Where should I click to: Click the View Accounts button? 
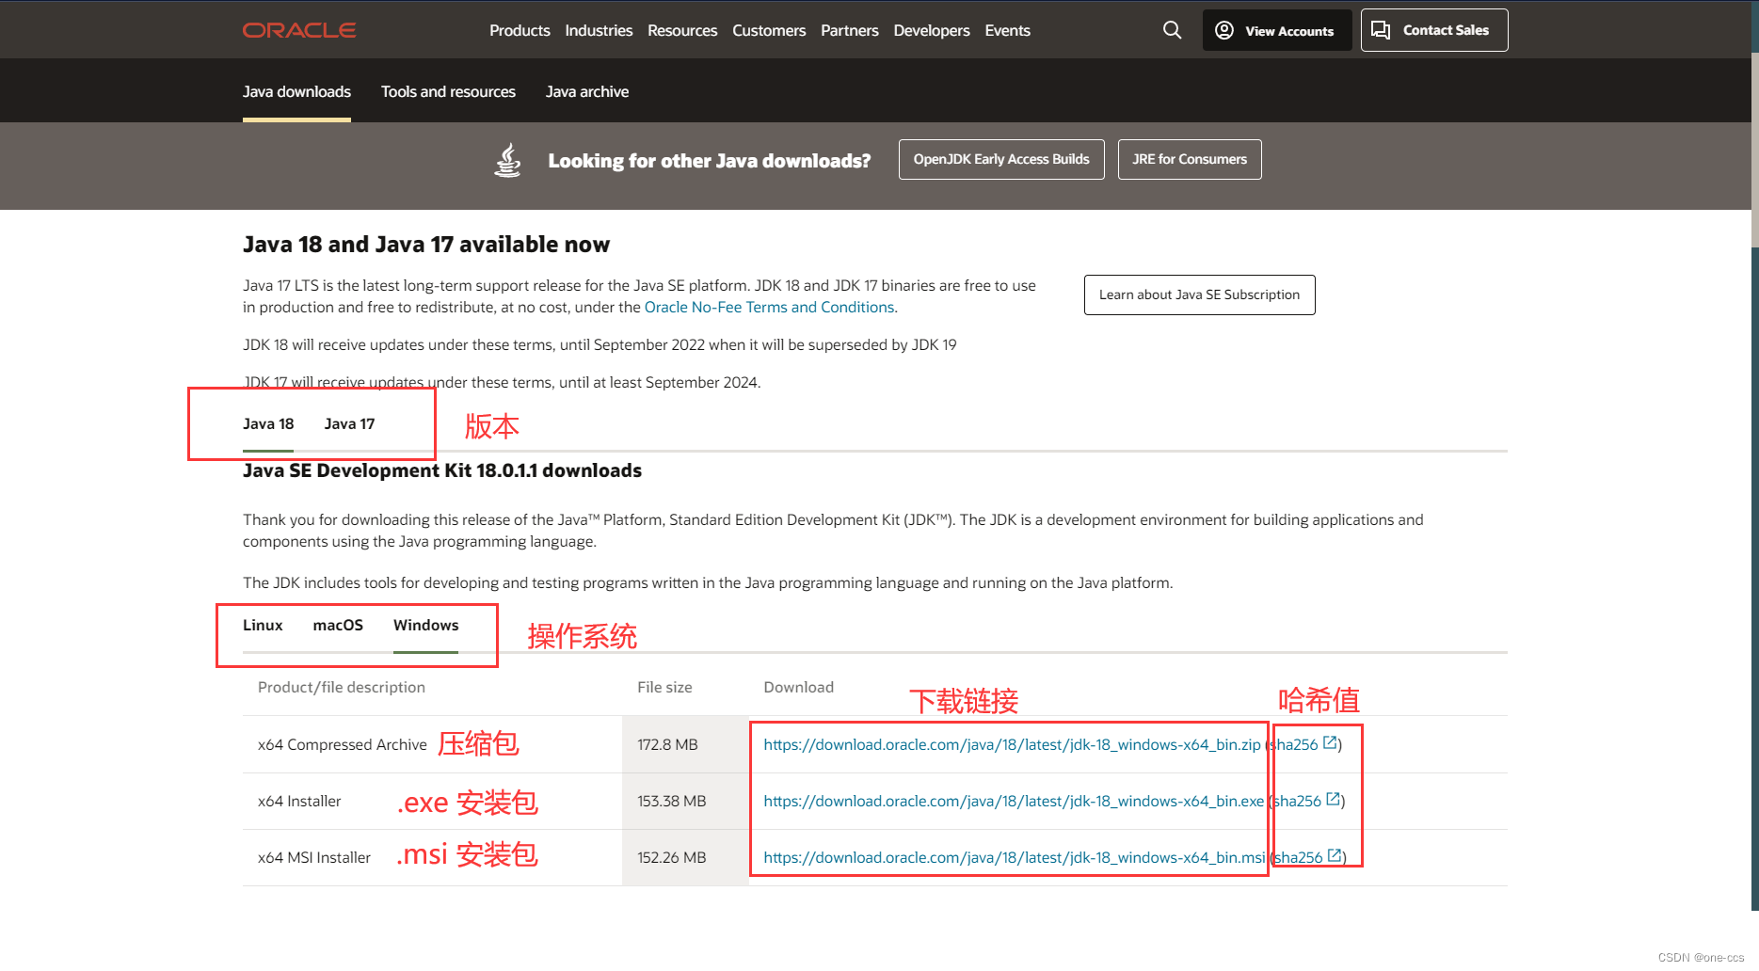pos(1277,30)
